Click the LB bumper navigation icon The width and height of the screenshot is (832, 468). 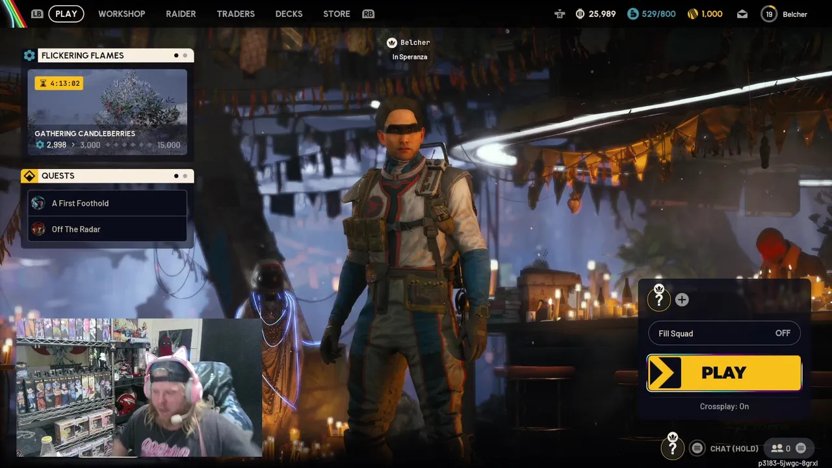[37, 14]
